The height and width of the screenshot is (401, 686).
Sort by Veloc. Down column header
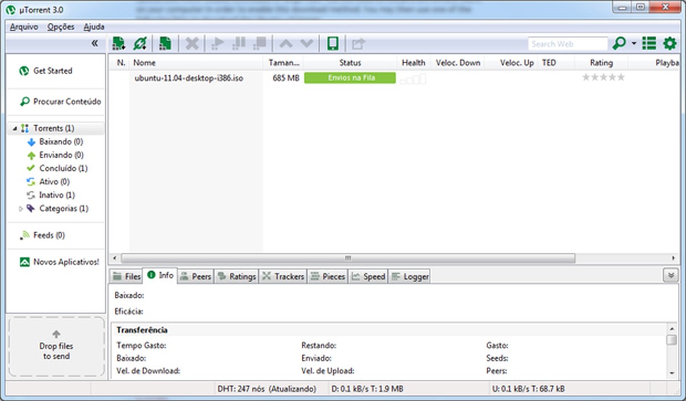458,63
